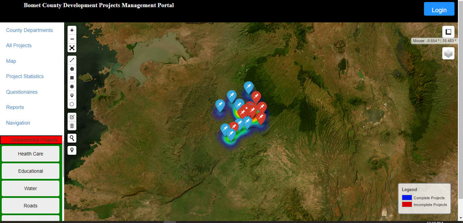Screen dimensions: 463x223
Task: Click the map zoom out button
Action: [x=72, y=39]
